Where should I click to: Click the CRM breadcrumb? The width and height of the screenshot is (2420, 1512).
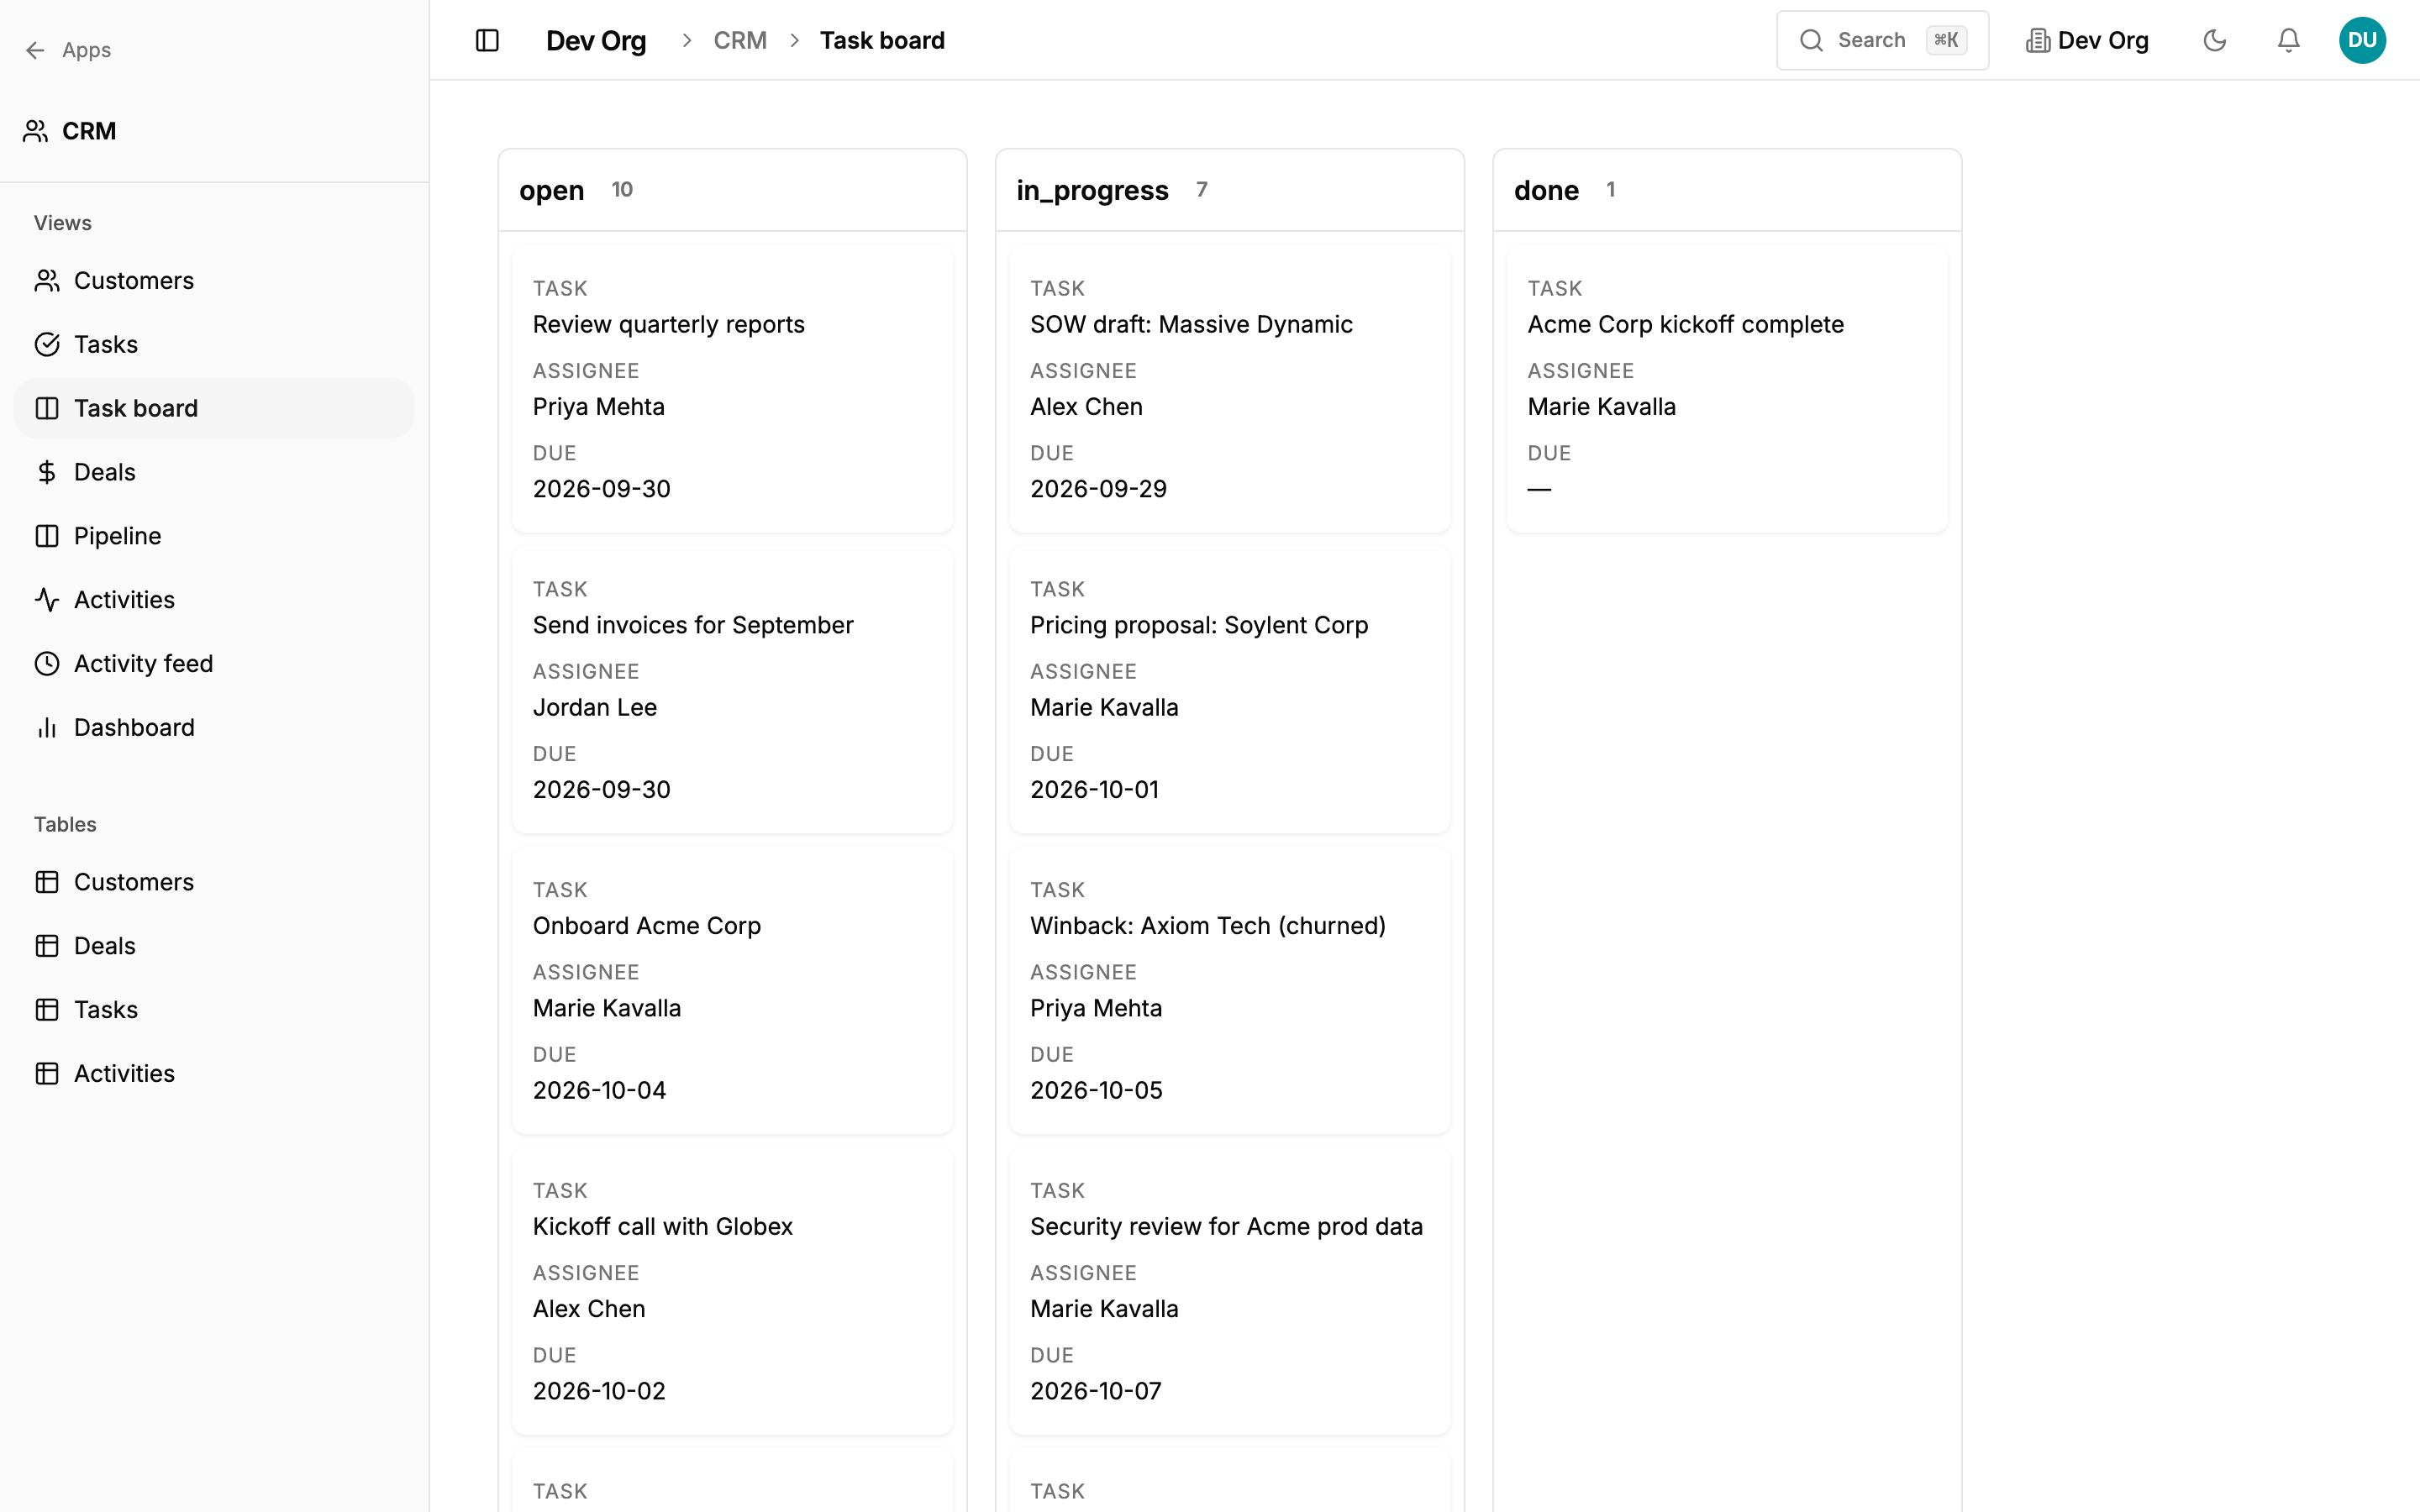[740, 40]
